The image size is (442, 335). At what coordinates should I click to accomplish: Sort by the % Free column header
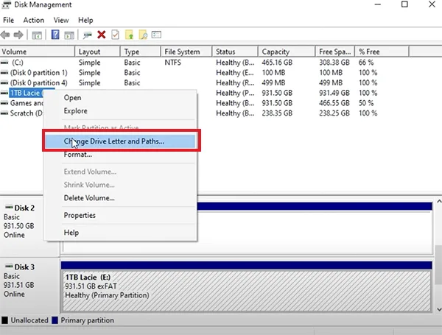tap(382, 52)
